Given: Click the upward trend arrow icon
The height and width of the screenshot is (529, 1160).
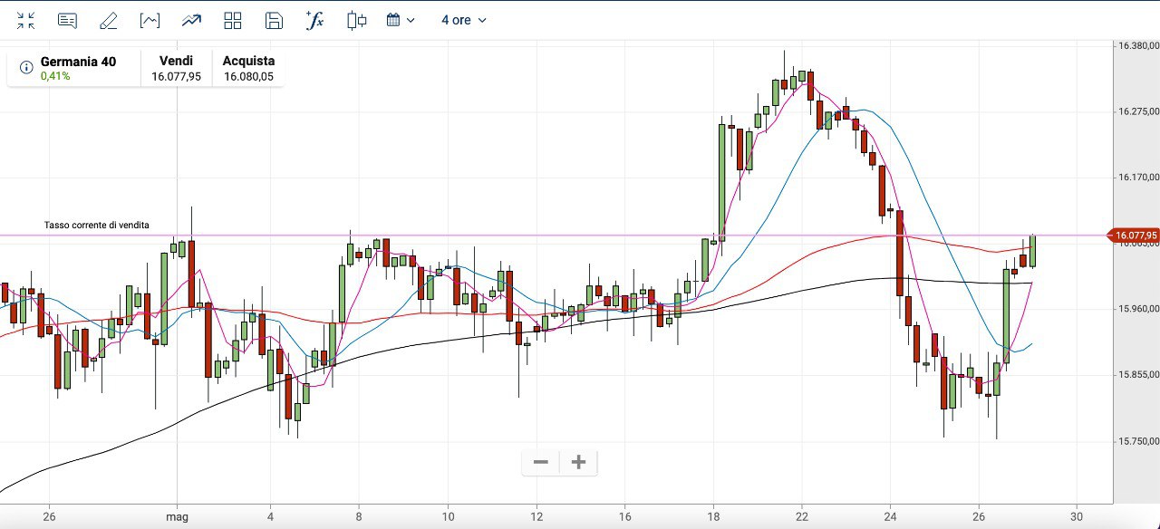Looking at the screenshot, I should 191,20.
